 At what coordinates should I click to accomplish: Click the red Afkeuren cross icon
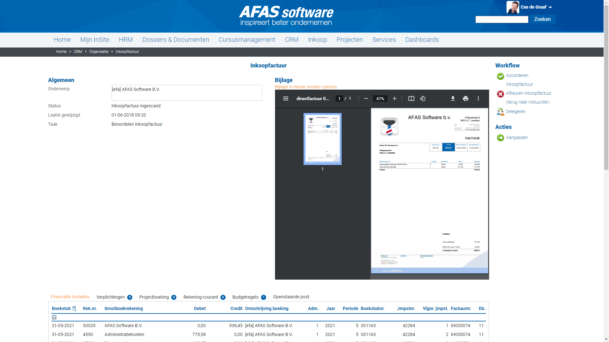500,94
